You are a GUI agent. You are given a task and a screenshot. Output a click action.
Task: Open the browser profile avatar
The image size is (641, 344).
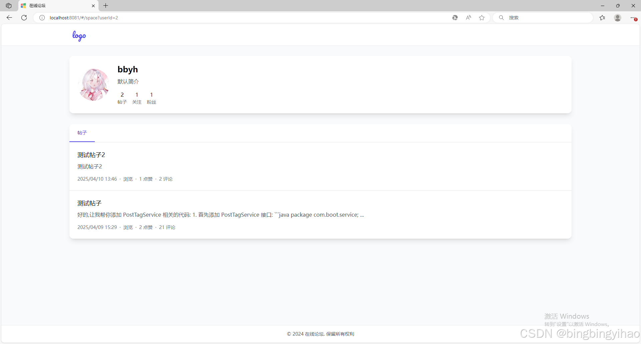pyautogui.click(x=618, y=18)
